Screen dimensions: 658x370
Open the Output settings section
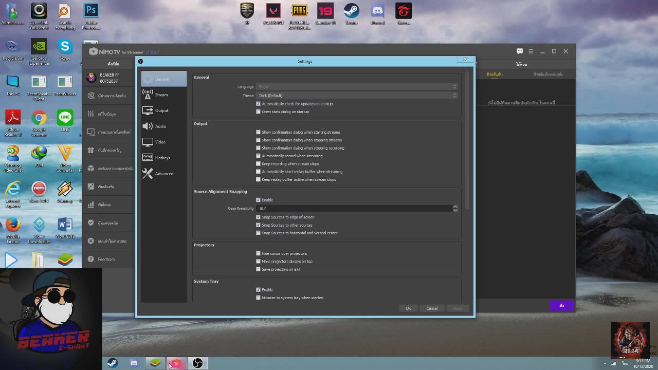161,110
